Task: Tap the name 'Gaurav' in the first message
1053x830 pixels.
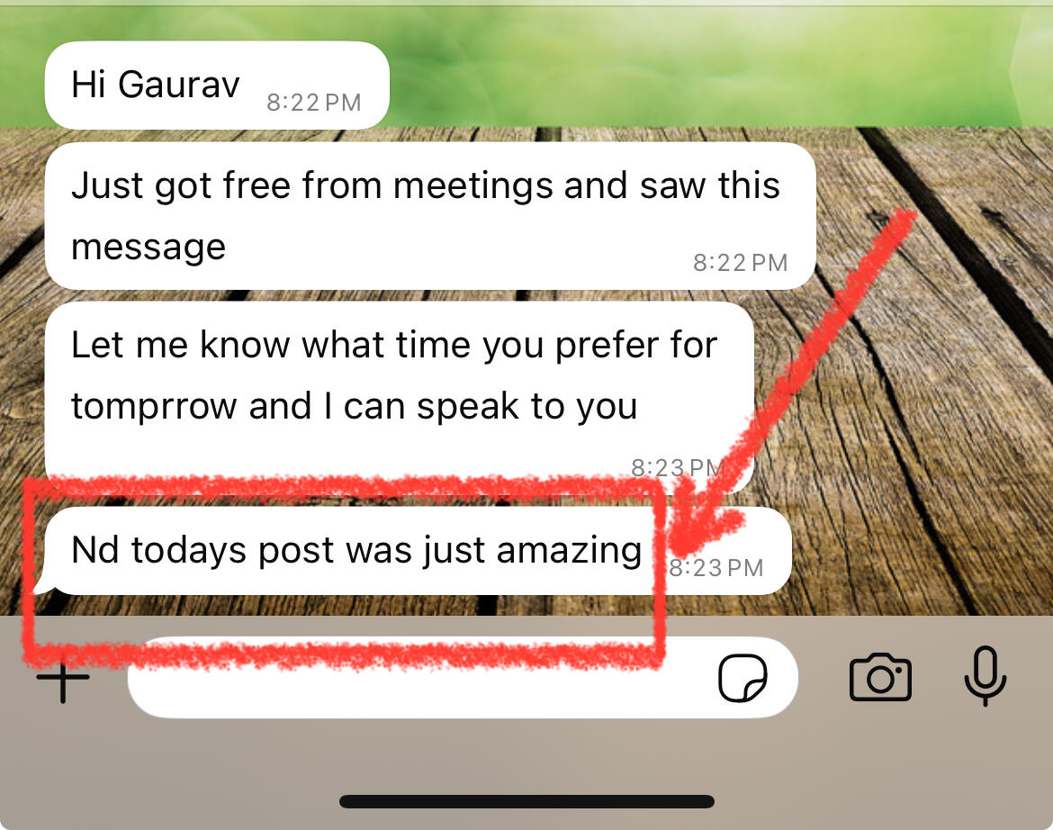Action: (x=178, y=86)
